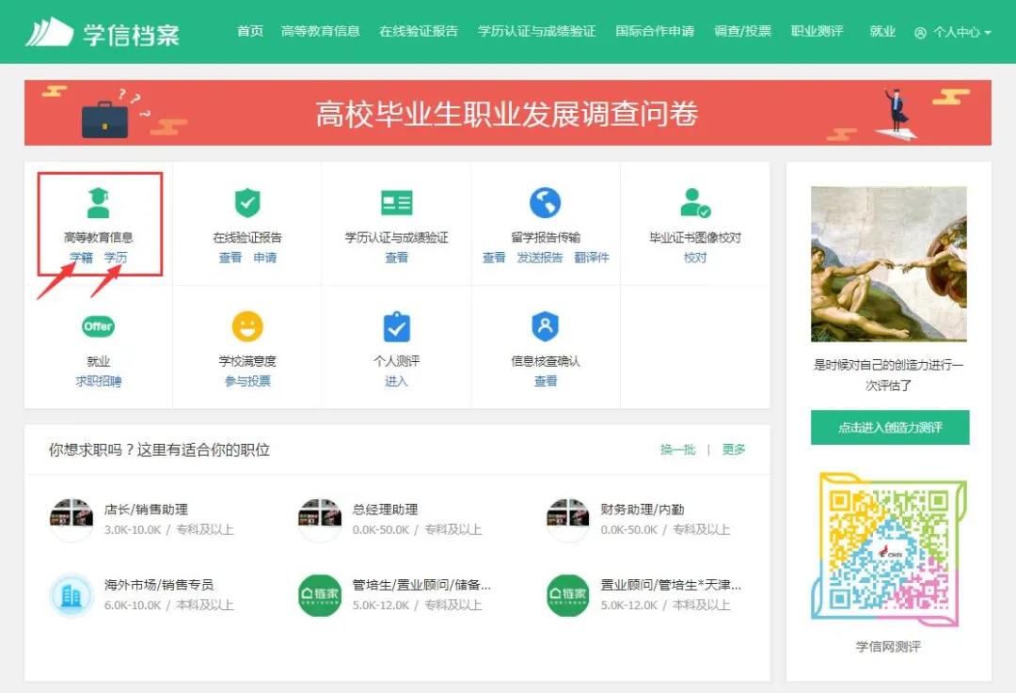Open 职业测评 in the top navigation
1016x693 pixels.
[x=818, y=30]
